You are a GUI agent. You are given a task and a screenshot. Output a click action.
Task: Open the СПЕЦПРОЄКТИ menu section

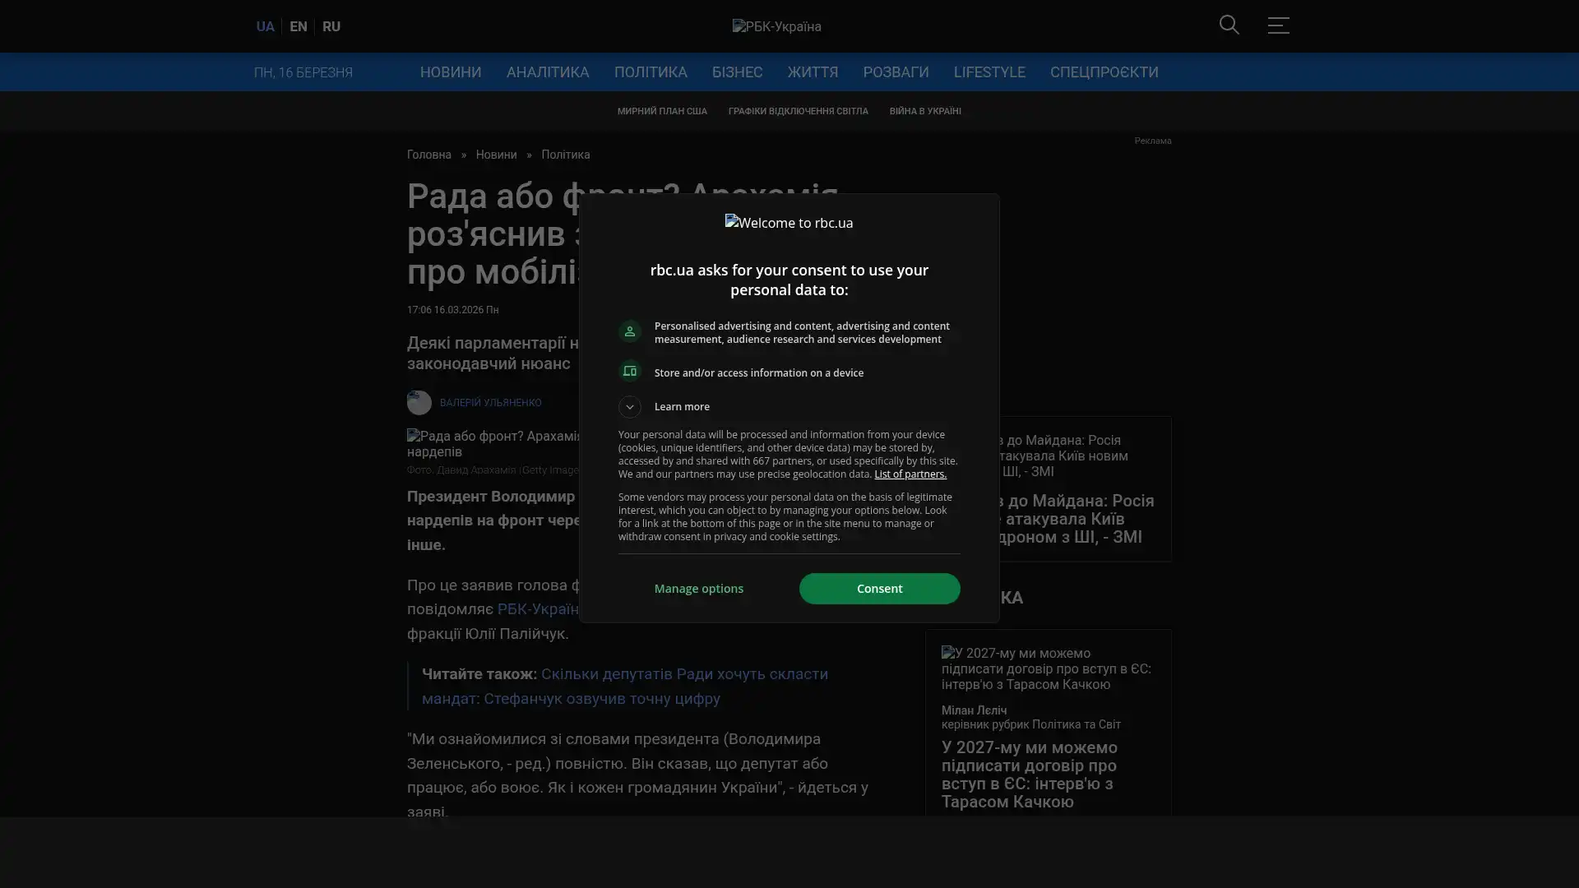point(1104,72)
